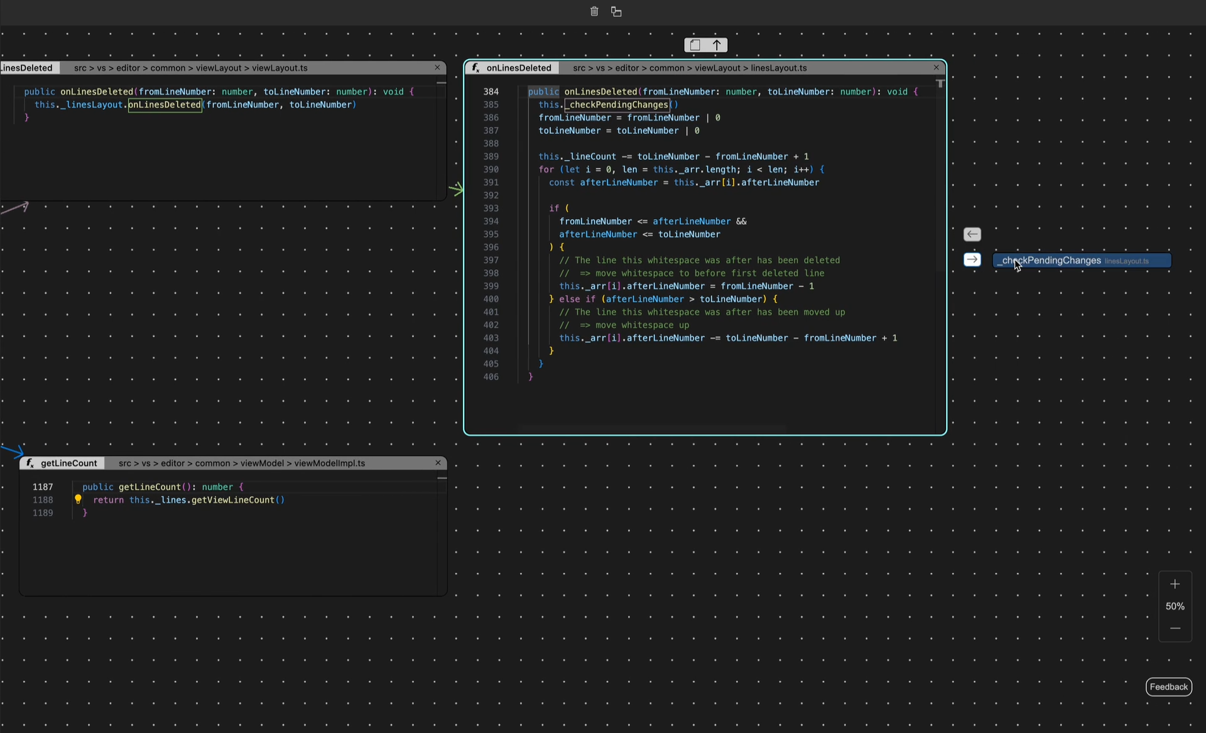This screenshot has height=733, width=1206.
Task: Select the onLinesDeleted tab in linesLayout.ts window
Action: (518, 68)
